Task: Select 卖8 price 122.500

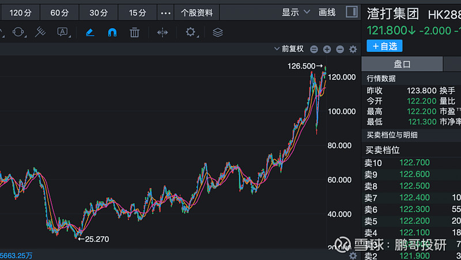Action: click(414, 186)
